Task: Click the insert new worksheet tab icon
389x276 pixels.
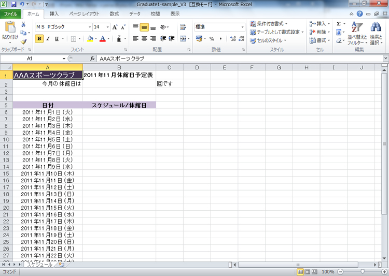Action: [x=62, y=265]
